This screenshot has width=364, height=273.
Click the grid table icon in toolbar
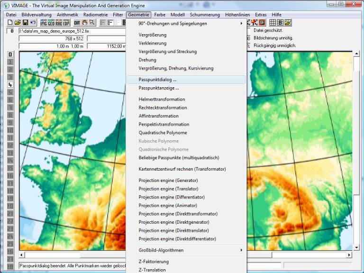coord(273,22)
